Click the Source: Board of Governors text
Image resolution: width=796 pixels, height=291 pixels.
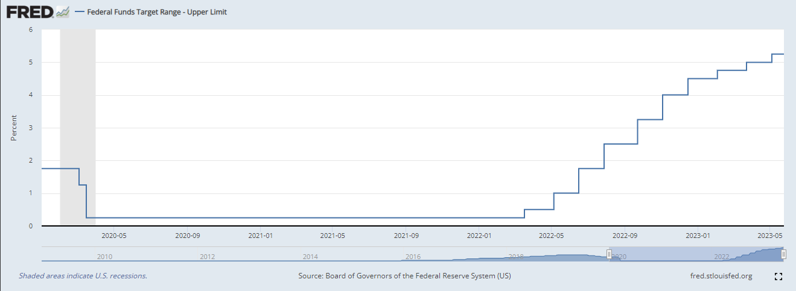(405, 276)
